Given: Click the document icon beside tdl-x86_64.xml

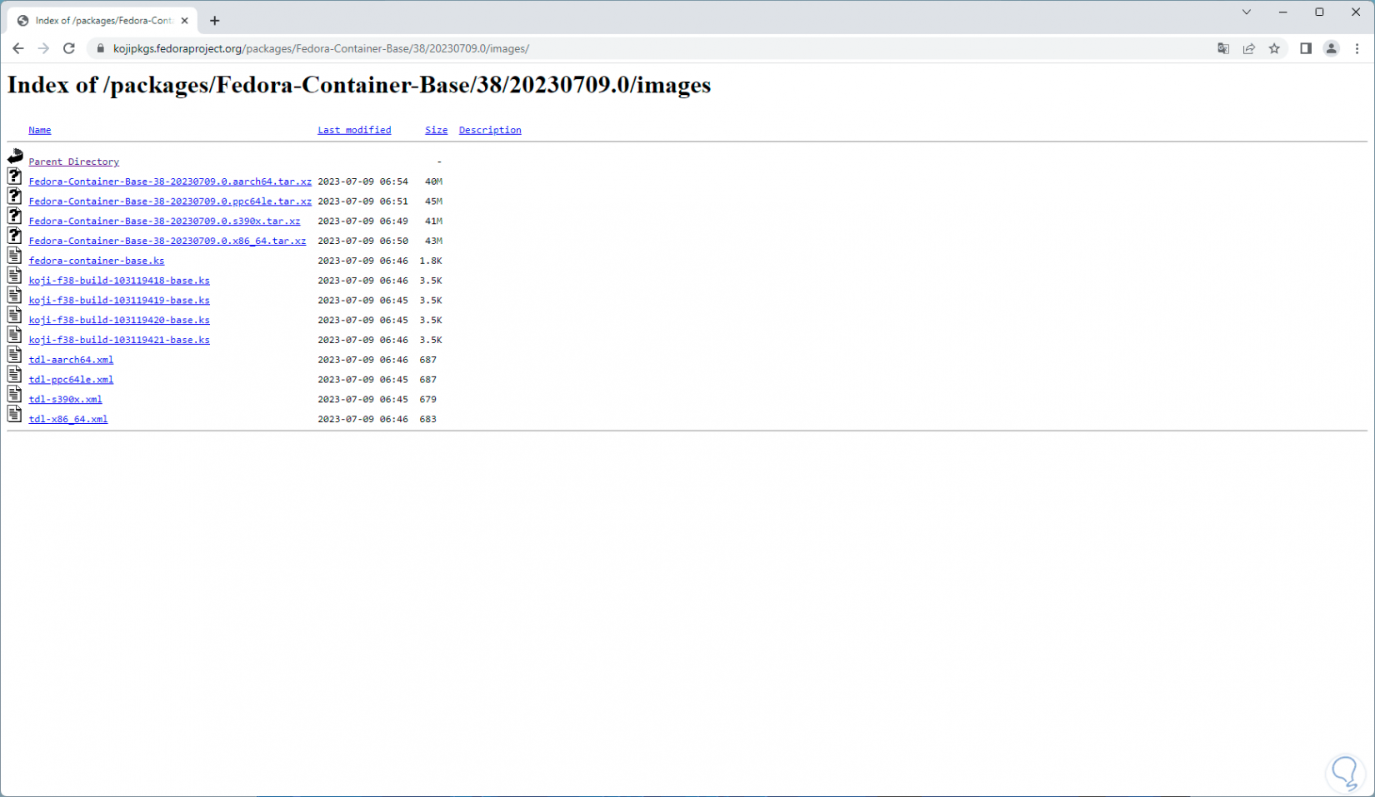Looking at the screenshot, I should [15, 414].
